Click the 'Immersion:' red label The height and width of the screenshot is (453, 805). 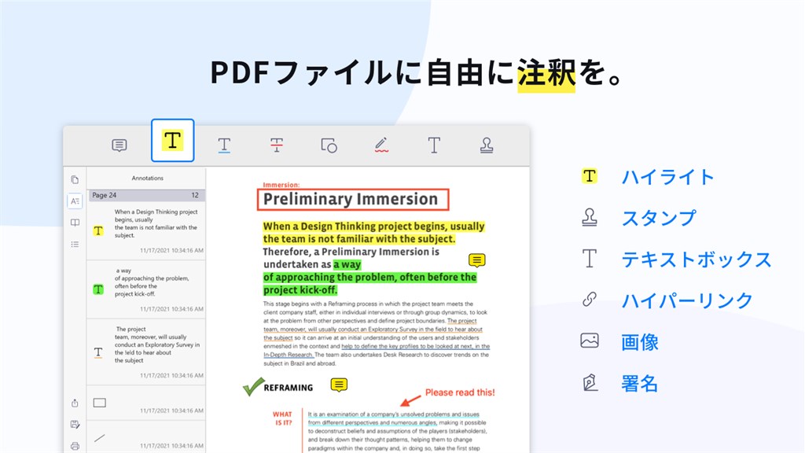281,185
